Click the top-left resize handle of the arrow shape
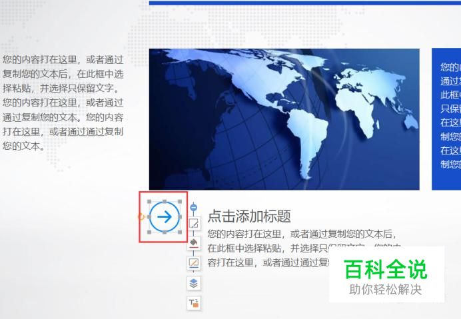The height and width of the screenshot is (319, 461). click(149, 202)
